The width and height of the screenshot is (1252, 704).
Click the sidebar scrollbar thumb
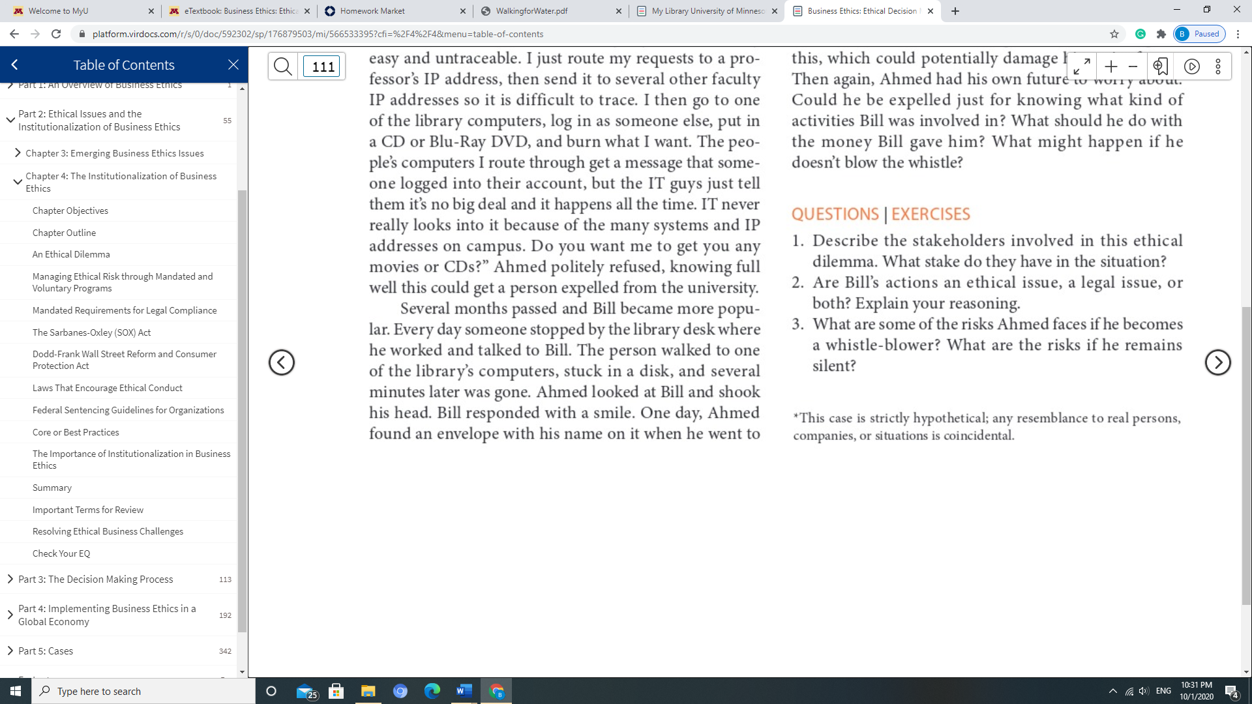coord(242,411)
